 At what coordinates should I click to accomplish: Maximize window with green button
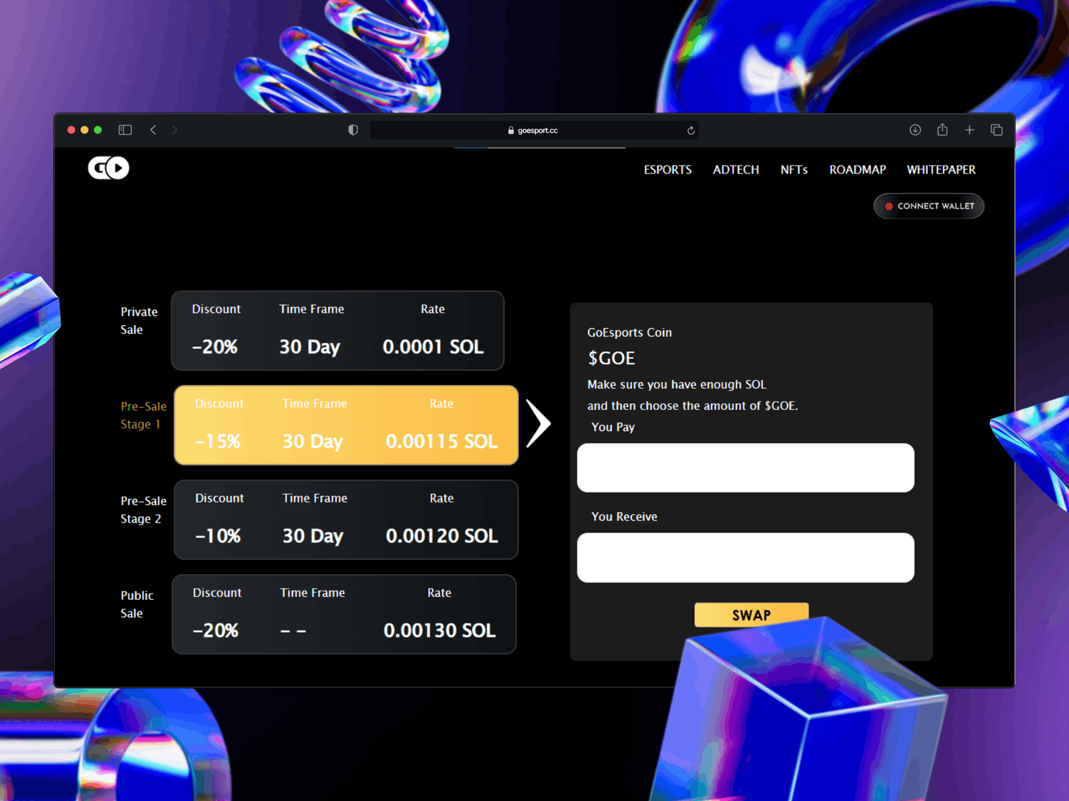(98, 130)
